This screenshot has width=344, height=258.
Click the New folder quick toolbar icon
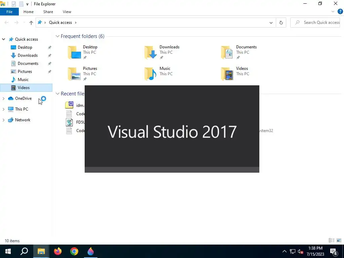pos(21,4)
